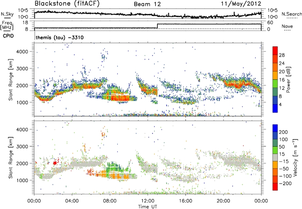302x209 pixels.
Task: Select the "Beam 12" heading
Action: (x=147, y=4)
